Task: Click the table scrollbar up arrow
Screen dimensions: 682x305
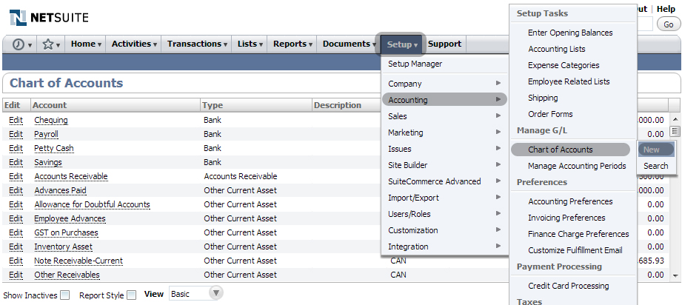Action: click(675, 119)
